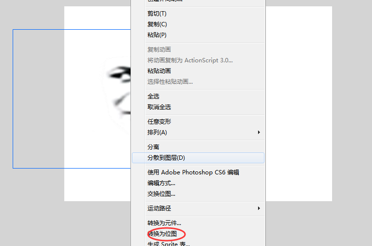This screenshot has height=246, width=372.
Task: Select 任意变形 option
Action: [x=198, y=122]
